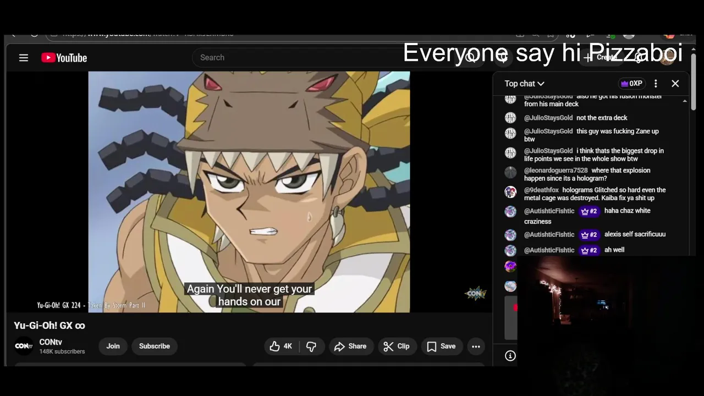704x396 pixels.
Task: Click the CONtv watermark in video
Action: click(x=476, y=293)
